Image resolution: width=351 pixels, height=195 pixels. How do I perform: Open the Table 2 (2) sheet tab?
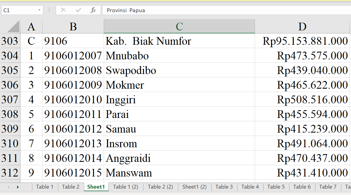160,187
